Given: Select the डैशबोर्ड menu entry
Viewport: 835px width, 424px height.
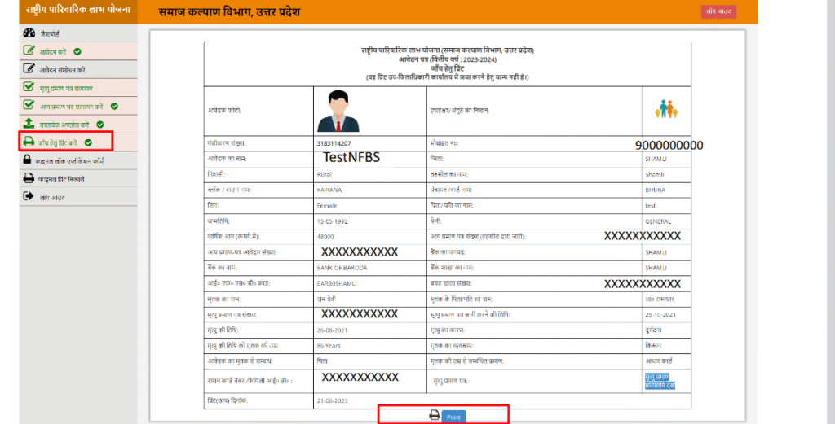Looking at the screenshot, I should click(49, 33).
